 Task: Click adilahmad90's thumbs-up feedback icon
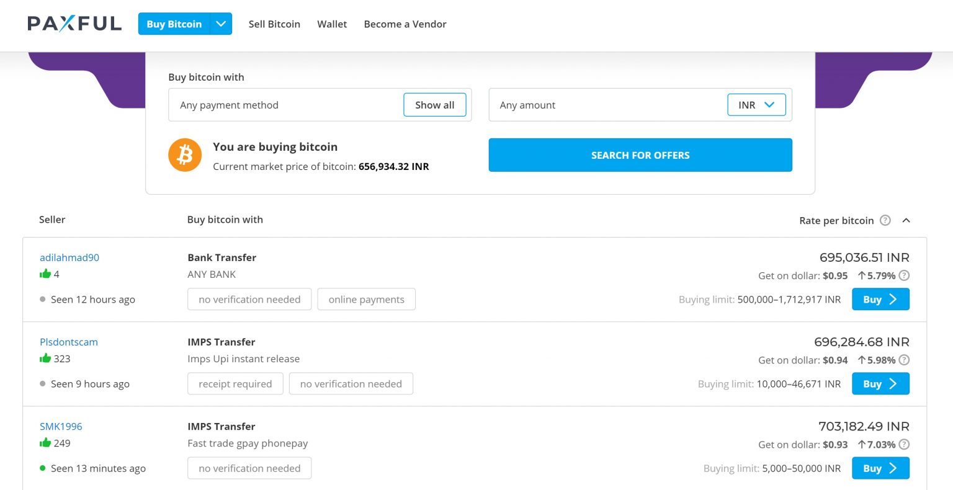[45, 273]
